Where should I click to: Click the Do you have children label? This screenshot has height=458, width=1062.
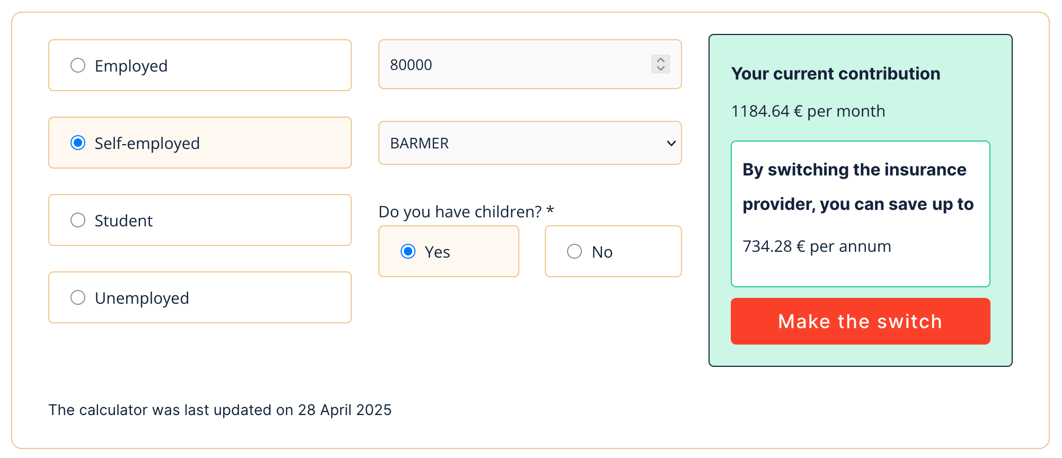click(x=459, y=212)
